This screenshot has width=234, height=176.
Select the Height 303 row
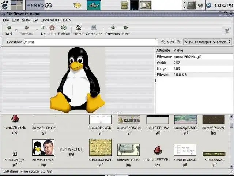(x=194, y=69)
